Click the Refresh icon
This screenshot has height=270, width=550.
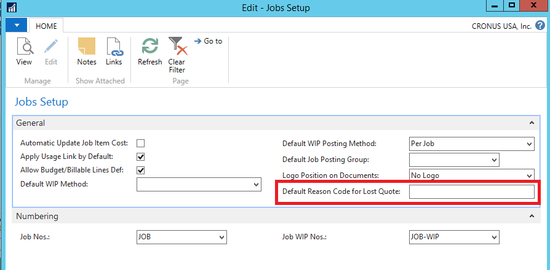(x=149, y=47)
